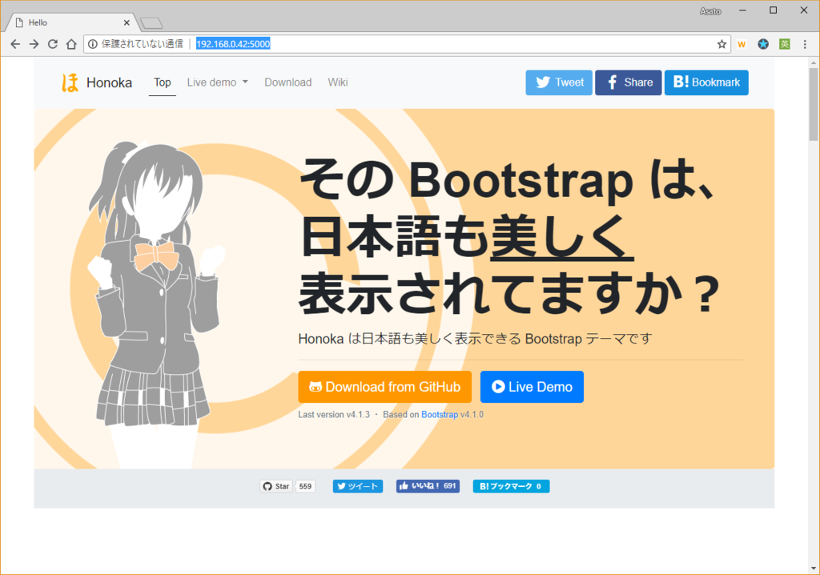Follow the Bootstrap link under the buttons
This screenshot has height=575, width=820.
440,414
